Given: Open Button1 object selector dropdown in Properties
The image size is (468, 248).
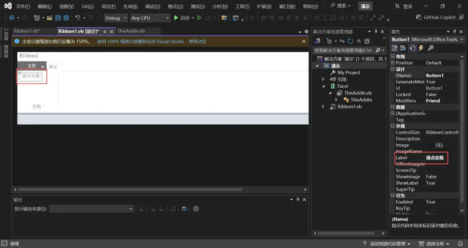Looking at the screenshot, I should coord(462,39).
